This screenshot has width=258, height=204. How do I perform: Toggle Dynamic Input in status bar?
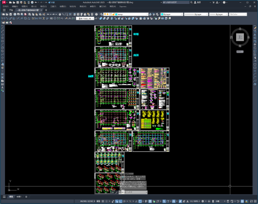click(x=117, y=201)
